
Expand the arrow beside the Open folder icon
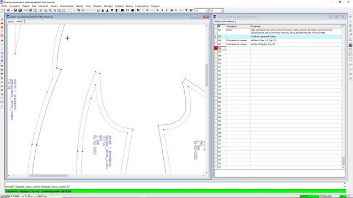(x=12, y=10)
